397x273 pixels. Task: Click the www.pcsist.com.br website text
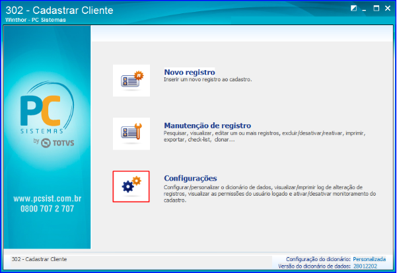click(48, 198)
